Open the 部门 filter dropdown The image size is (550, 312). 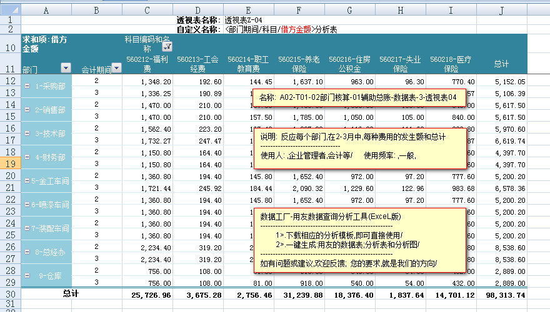click(x=66, y=68)
